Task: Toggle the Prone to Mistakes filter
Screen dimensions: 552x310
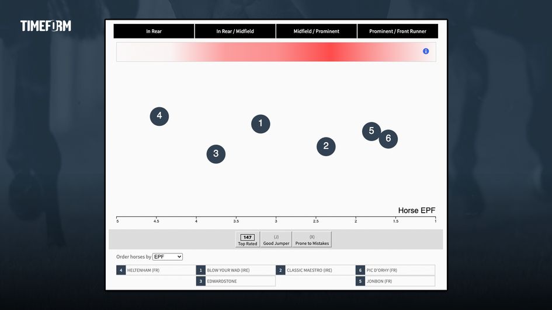Action: coord(312,239)
